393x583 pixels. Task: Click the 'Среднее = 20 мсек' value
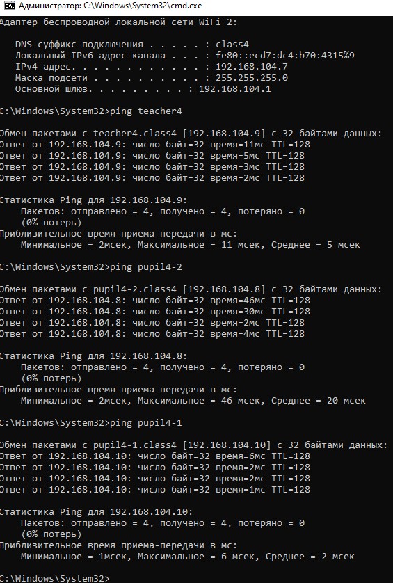[x=319, y=401]
